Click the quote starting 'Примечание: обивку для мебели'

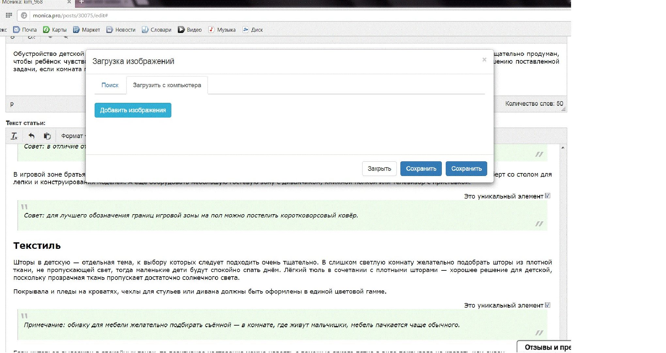coord(242,325)
